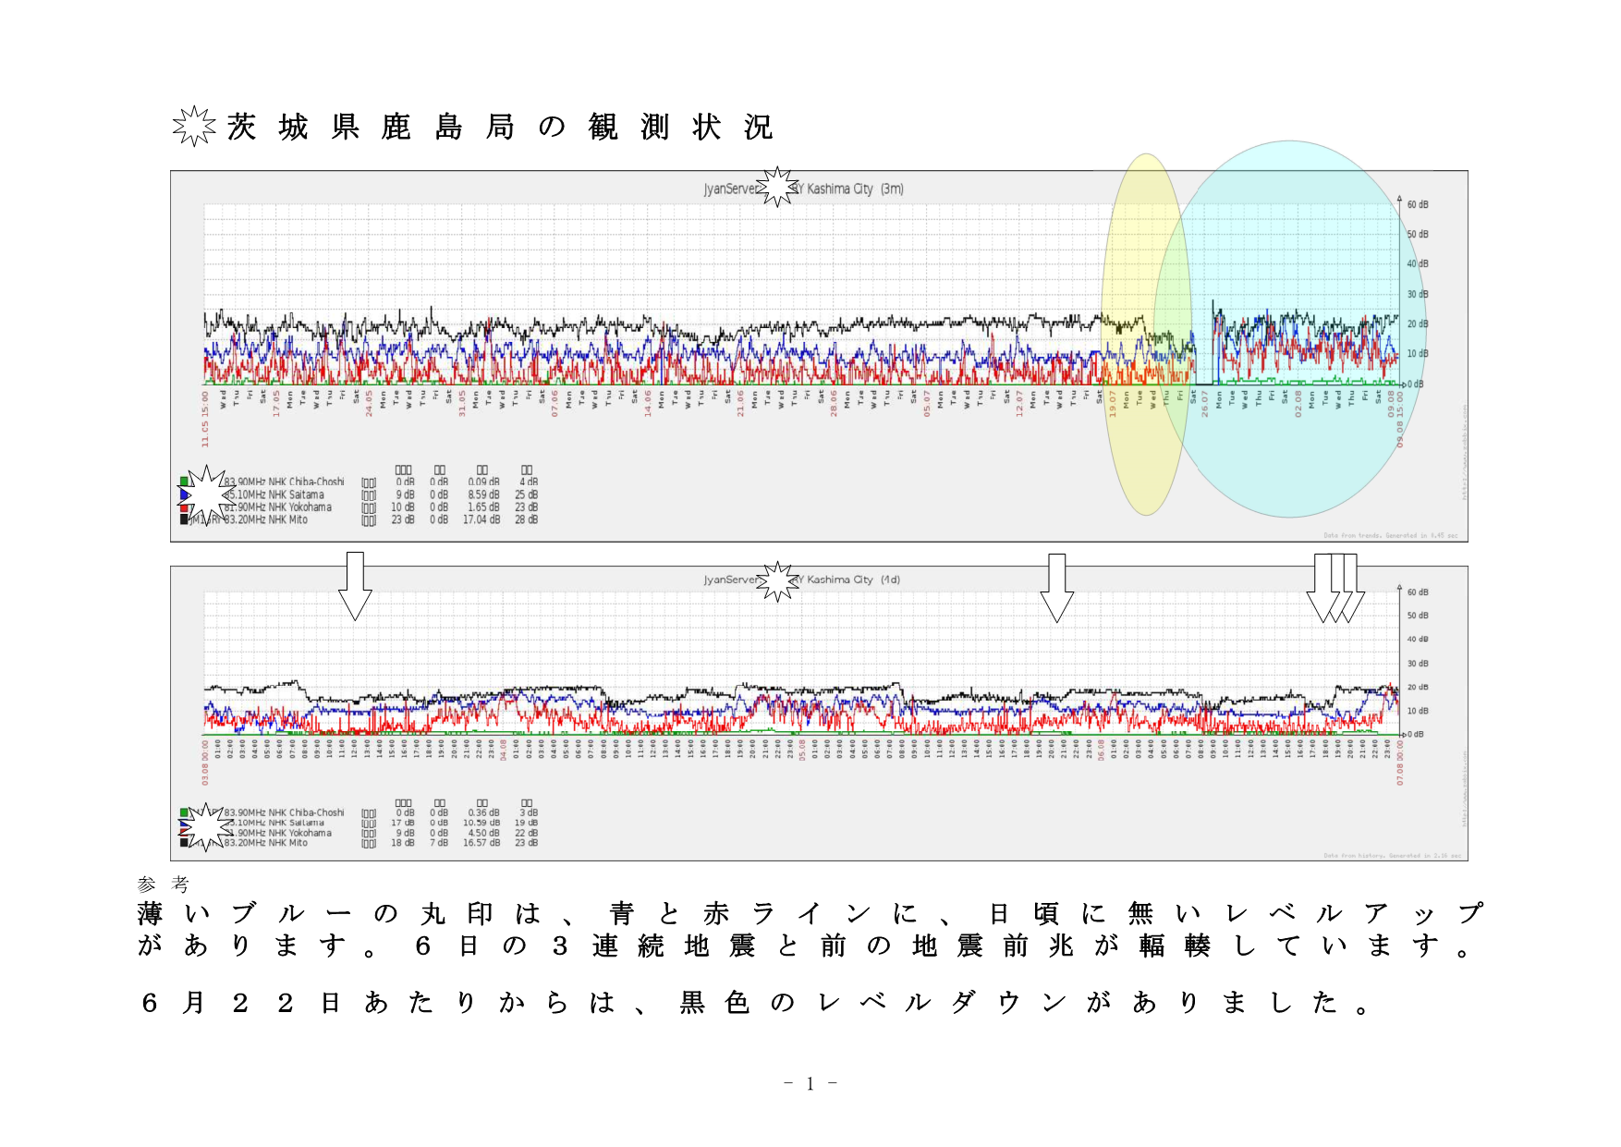The height and width of the screenshot is (1147, 1621).
Task: Click '81.90MHz NHK Yokohama' label in lower legend
Action: pos(279,833)
